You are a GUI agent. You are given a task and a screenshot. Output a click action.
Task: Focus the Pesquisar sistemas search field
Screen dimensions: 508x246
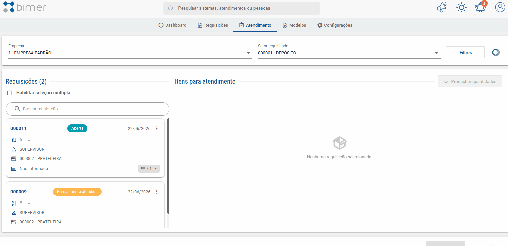(241, 8)
